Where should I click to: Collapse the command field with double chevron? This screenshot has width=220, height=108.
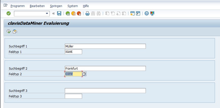coord(53,13)
